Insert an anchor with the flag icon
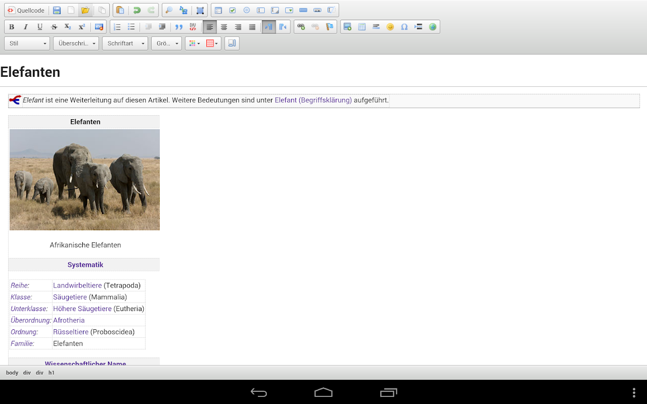Image resolution: width=647 pixels, height=404 pixels. (330, 27)
